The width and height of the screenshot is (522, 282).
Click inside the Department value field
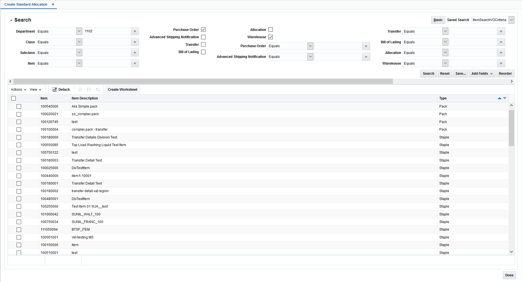pyautogui.click(x=107, y=31)
